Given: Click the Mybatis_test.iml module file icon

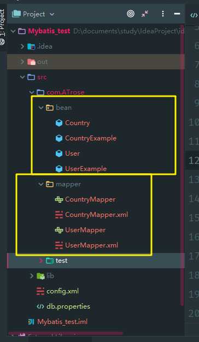Looking at the screenshot, I should pyautogui.click(x=31, y=322).
